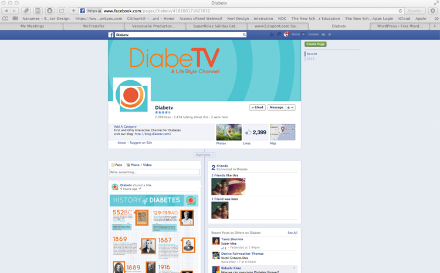The height and width of the screenshot is (273, 440).
Task: Open Facebook notifications globe icon
Action: tap(286, 35)
